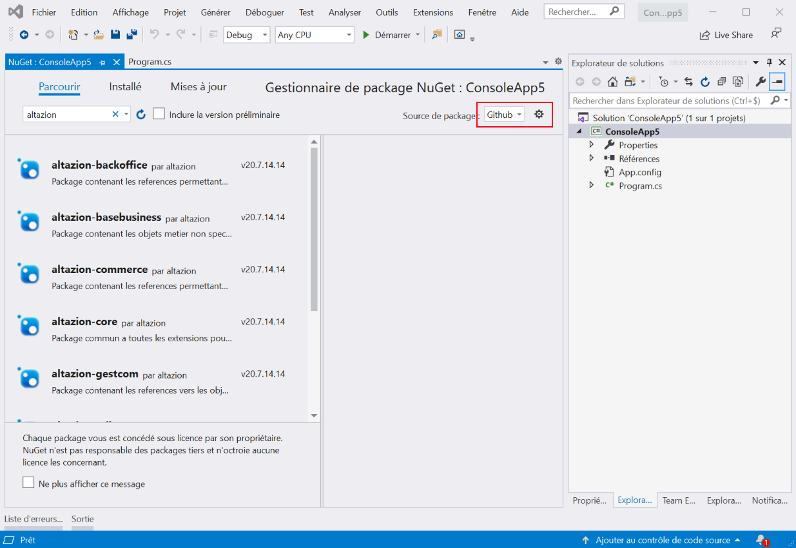Select the altazion-commerce package
796x548 pixels.
[x=157, y=277]
